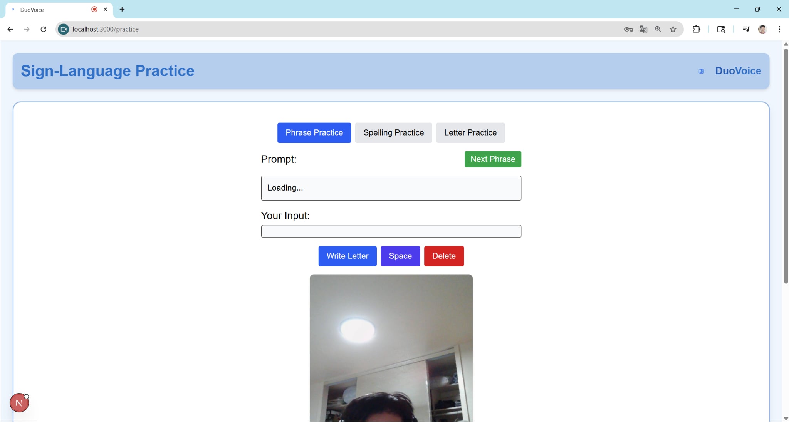The height and width of the screenshot is (422, 789).
Task: Click the red Delete button
Action: click(x=443, y=256)
